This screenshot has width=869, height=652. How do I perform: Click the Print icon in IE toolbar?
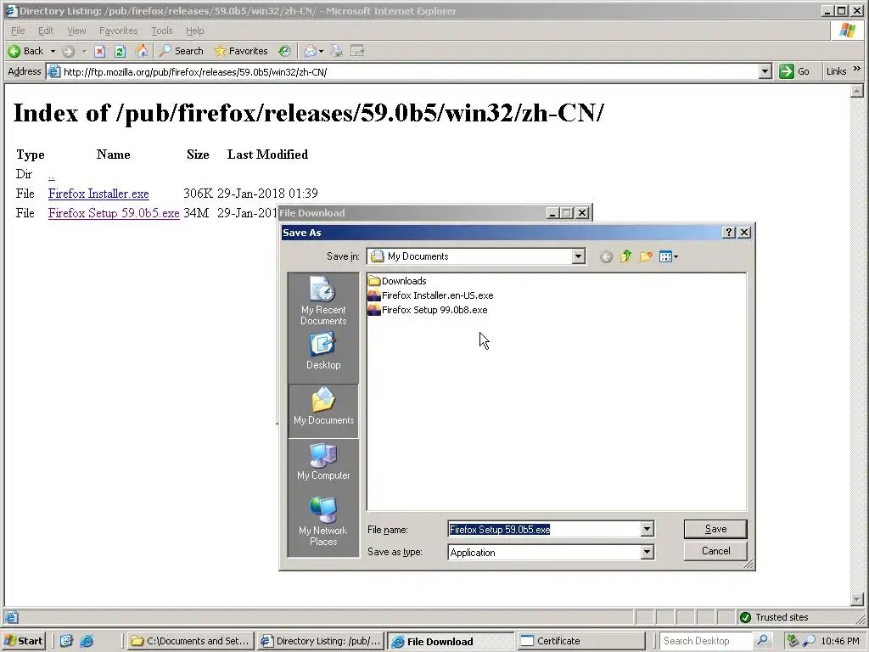tap(336, 51)
